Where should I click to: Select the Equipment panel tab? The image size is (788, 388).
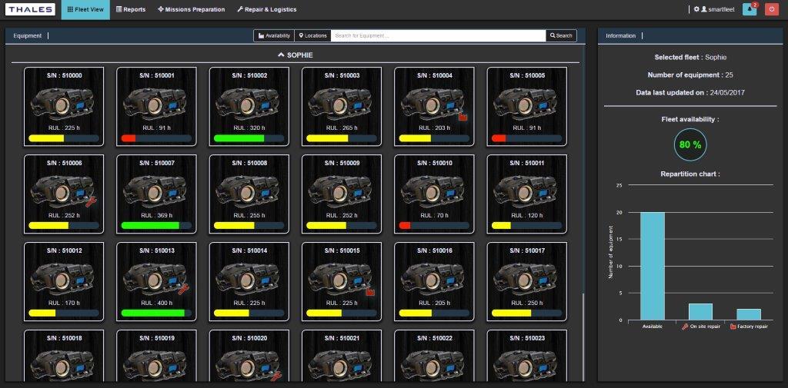click(28, 35)
